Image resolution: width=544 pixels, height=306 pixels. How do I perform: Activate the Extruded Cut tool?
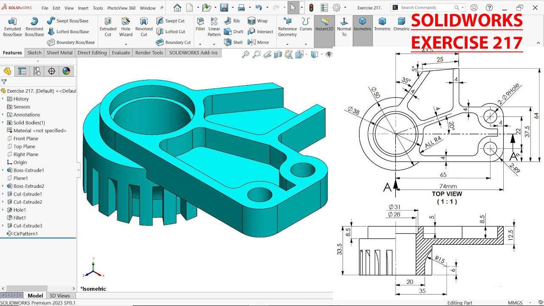[x=108, y=27]
